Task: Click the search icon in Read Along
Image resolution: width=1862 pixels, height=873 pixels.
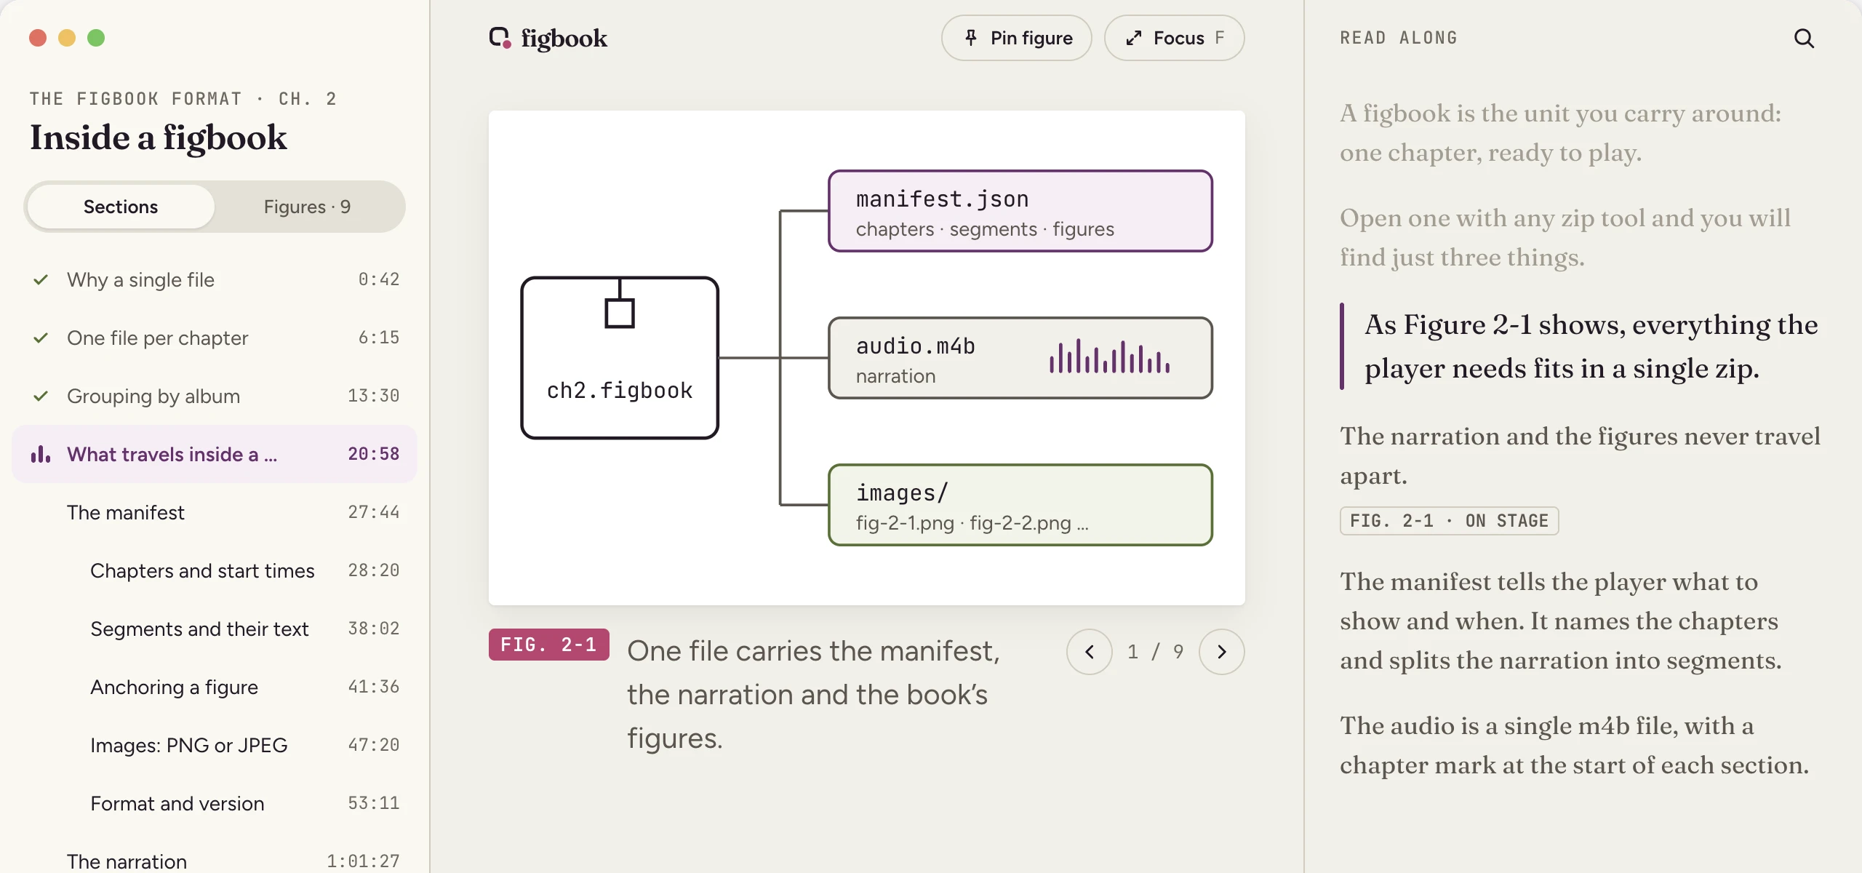Action: point(1804,38)
